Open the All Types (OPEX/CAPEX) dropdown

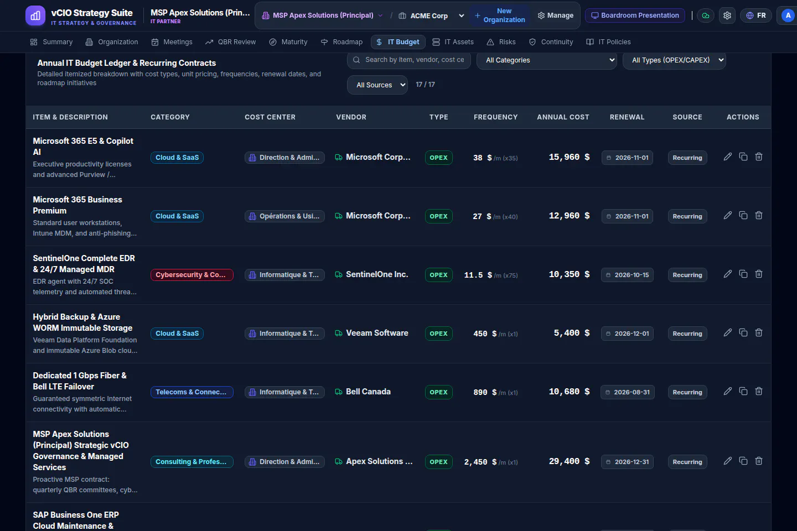point(674,60)
